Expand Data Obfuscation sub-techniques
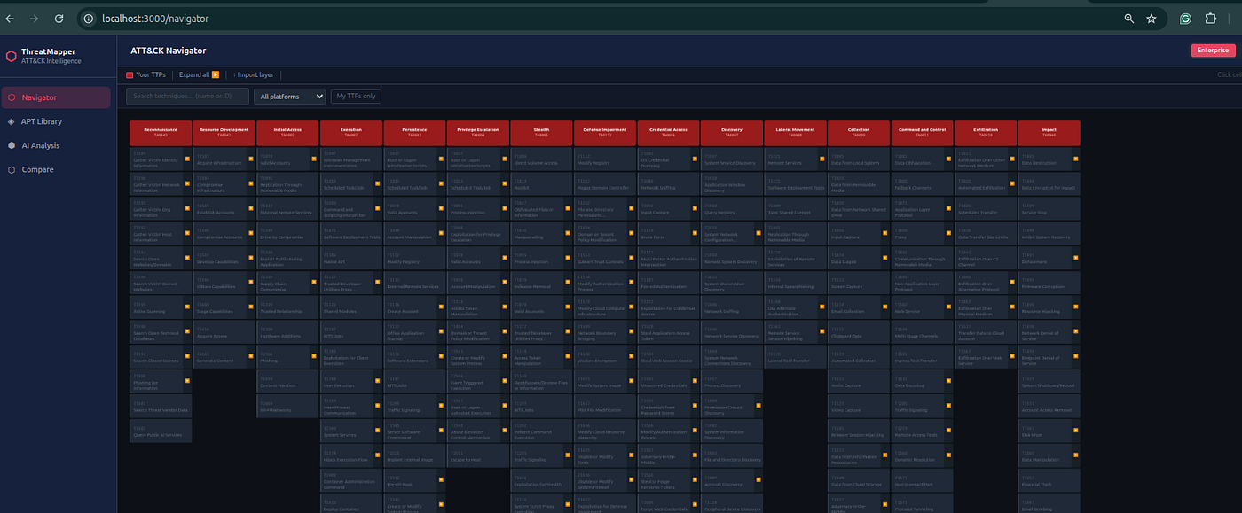 949,159
